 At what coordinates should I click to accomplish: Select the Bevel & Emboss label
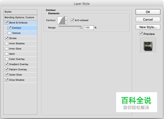18,23
